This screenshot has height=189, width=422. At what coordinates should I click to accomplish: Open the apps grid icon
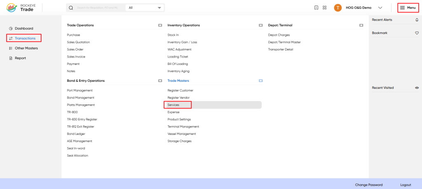coord(325,8)
